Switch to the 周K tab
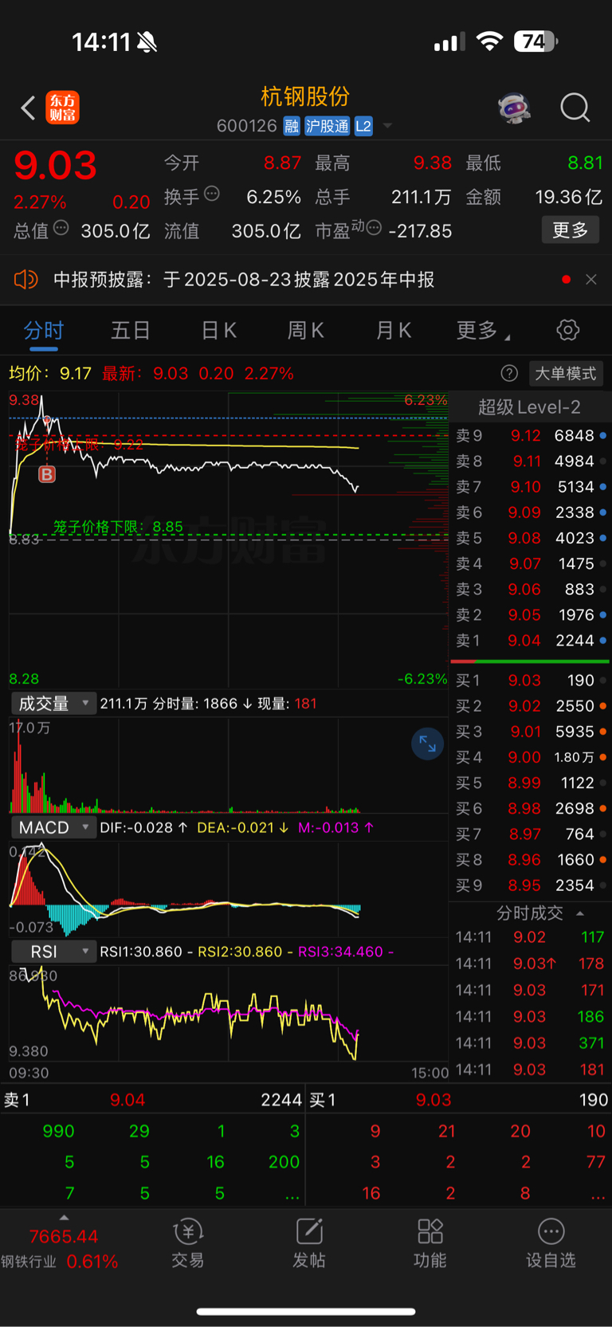This screenshot has width=612, height=1327. click(x=306, y=330)
